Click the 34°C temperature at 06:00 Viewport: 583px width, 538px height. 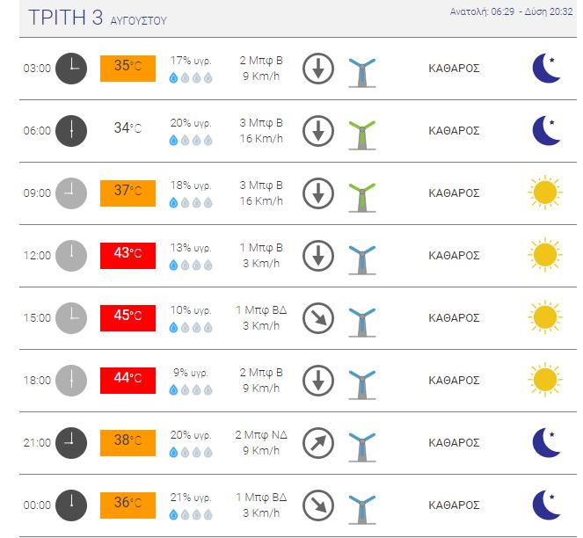(128, 129)
